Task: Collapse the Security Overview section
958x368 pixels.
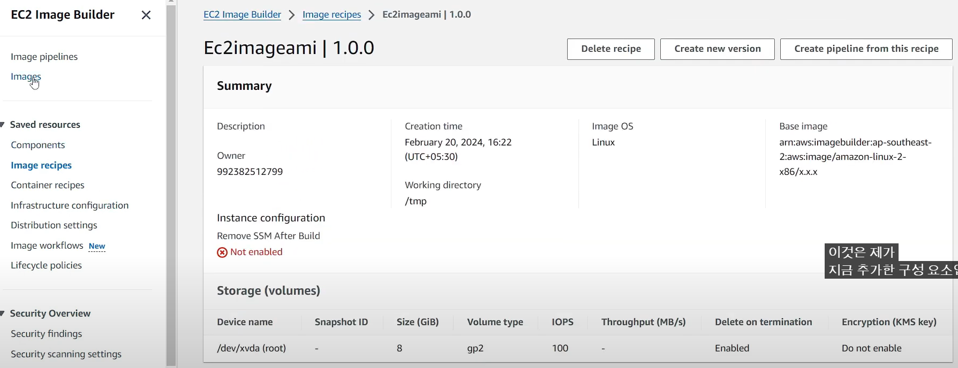Action: (x=3, y=313)
